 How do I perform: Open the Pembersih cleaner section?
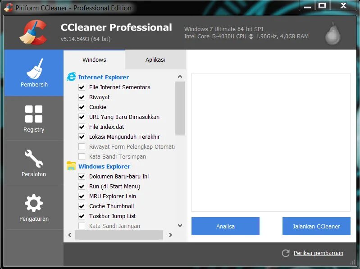click(34, 73)
